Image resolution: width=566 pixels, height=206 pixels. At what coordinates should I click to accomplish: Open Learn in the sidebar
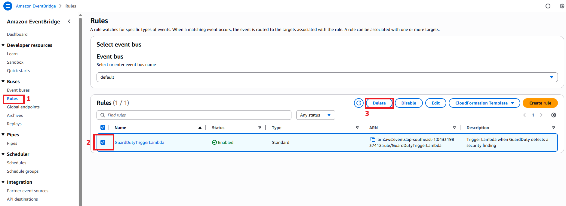(x=12, y=54)
